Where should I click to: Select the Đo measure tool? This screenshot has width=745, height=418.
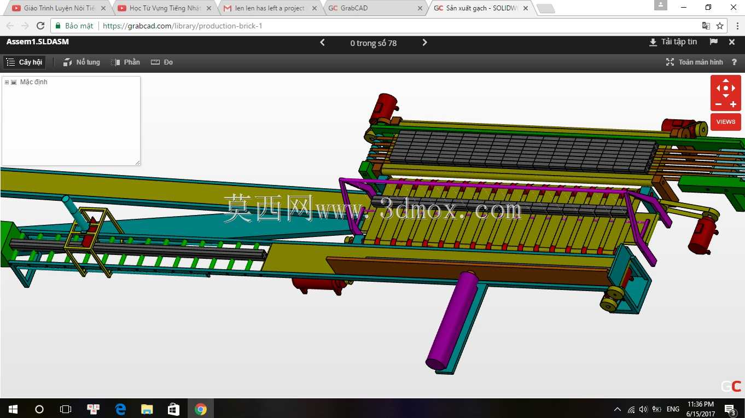point(162,62)
